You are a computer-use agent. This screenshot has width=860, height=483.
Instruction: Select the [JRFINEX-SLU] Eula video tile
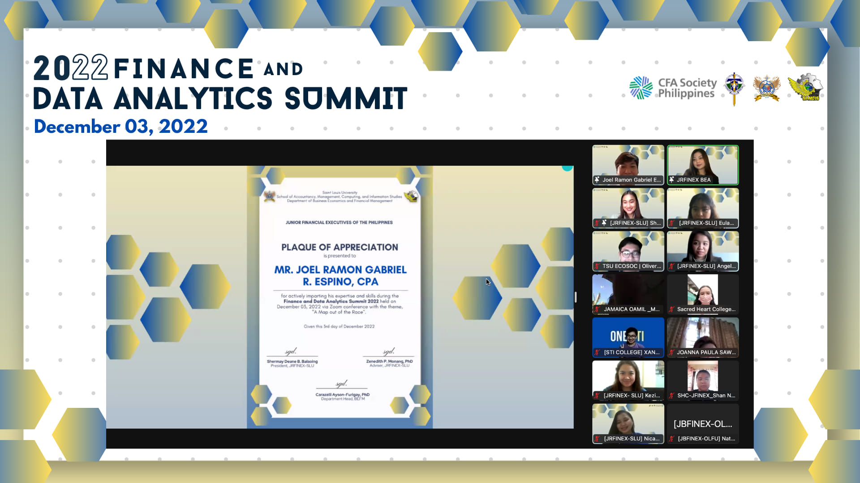click(x=702, y=205)
